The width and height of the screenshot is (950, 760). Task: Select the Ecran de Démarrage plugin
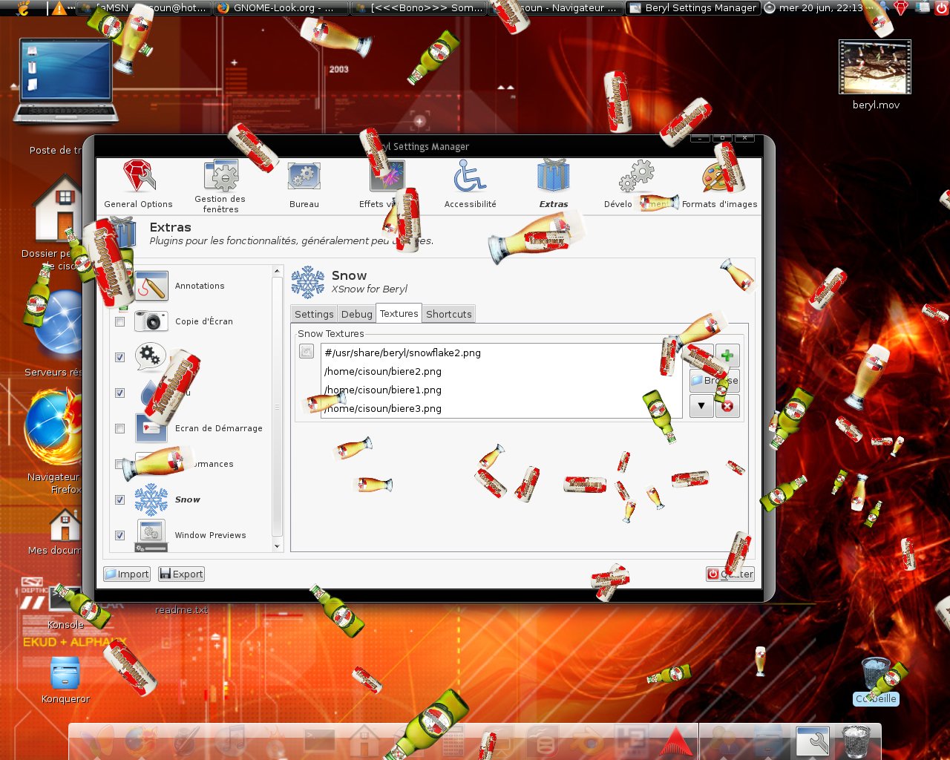pyautogui.click(x=199, y=428)
